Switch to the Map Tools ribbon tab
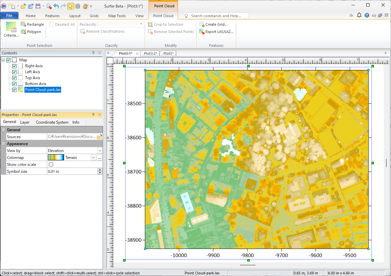The width and height of the screenshot is (391, 276). coord(117,16)
